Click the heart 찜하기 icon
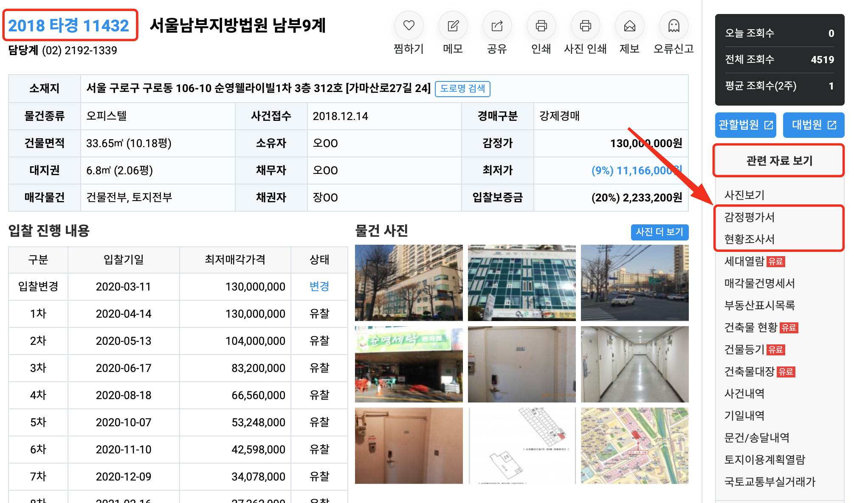 [x=409, y=26]
